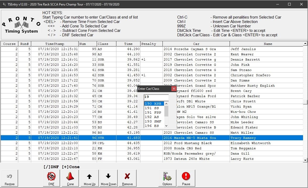Add a cone penalty with Cone icon

[70, 176]
